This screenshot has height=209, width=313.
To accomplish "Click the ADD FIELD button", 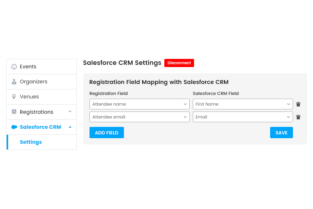I will click(x=106, y=133).
